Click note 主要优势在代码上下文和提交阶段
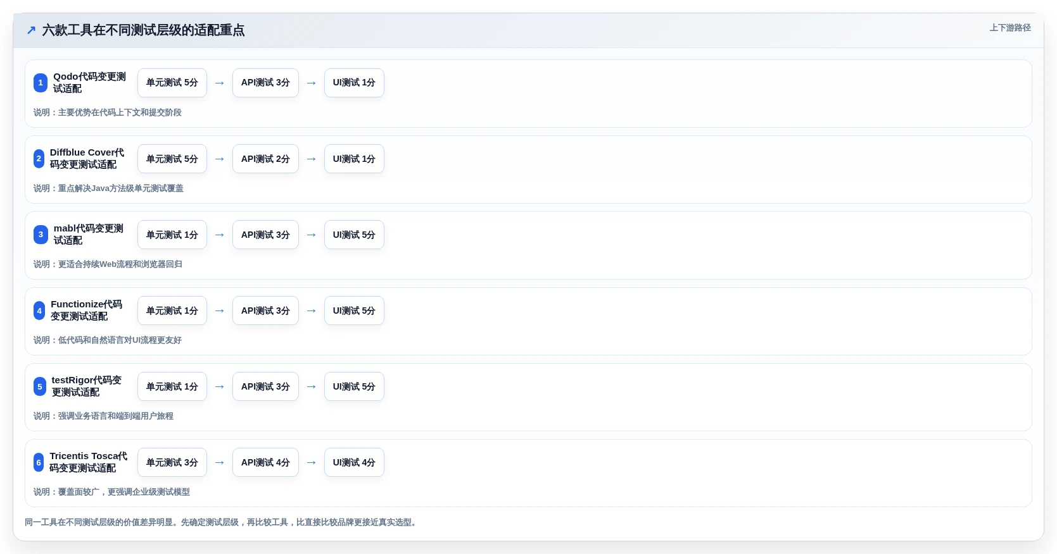This screenshot has width=1057, height=554. click(120, 113)
